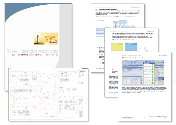The height and width of the screenshot is (125, 176).
Task: Click the eCoreXperience logo on first page
Action: [x=100, y=69]
